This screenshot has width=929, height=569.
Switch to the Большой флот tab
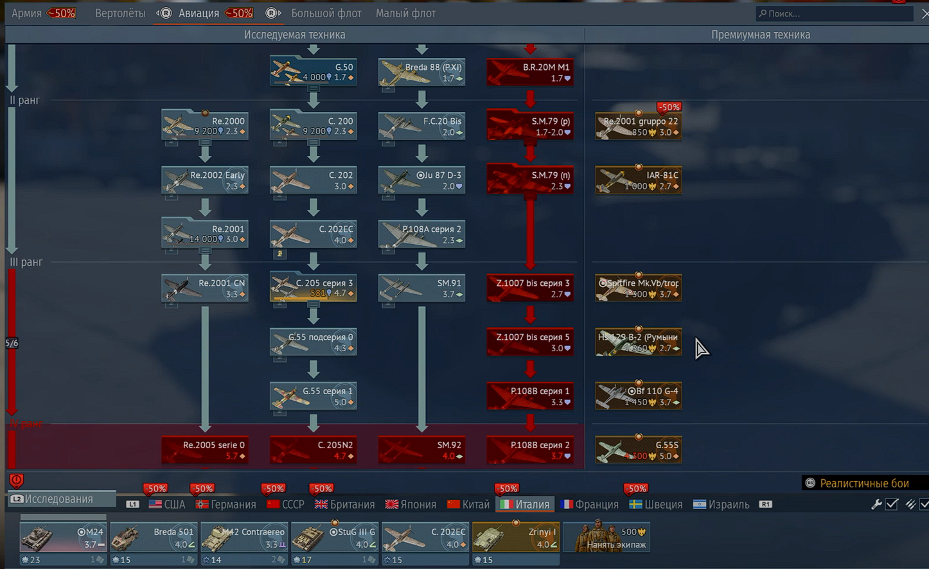click(326, 13)
